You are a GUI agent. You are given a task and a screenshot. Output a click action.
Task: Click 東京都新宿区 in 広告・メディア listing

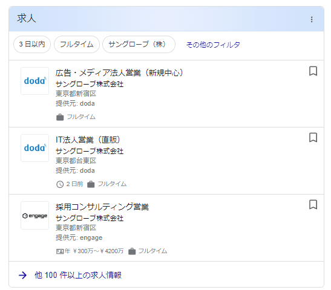76,94
